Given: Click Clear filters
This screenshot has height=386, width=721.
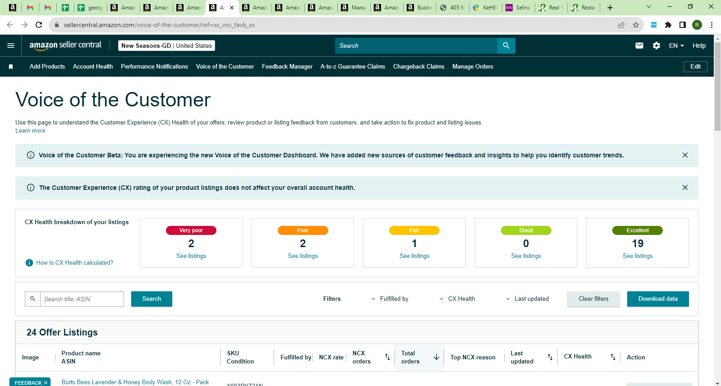Looking at the screenshot, I should pos(593,299).
